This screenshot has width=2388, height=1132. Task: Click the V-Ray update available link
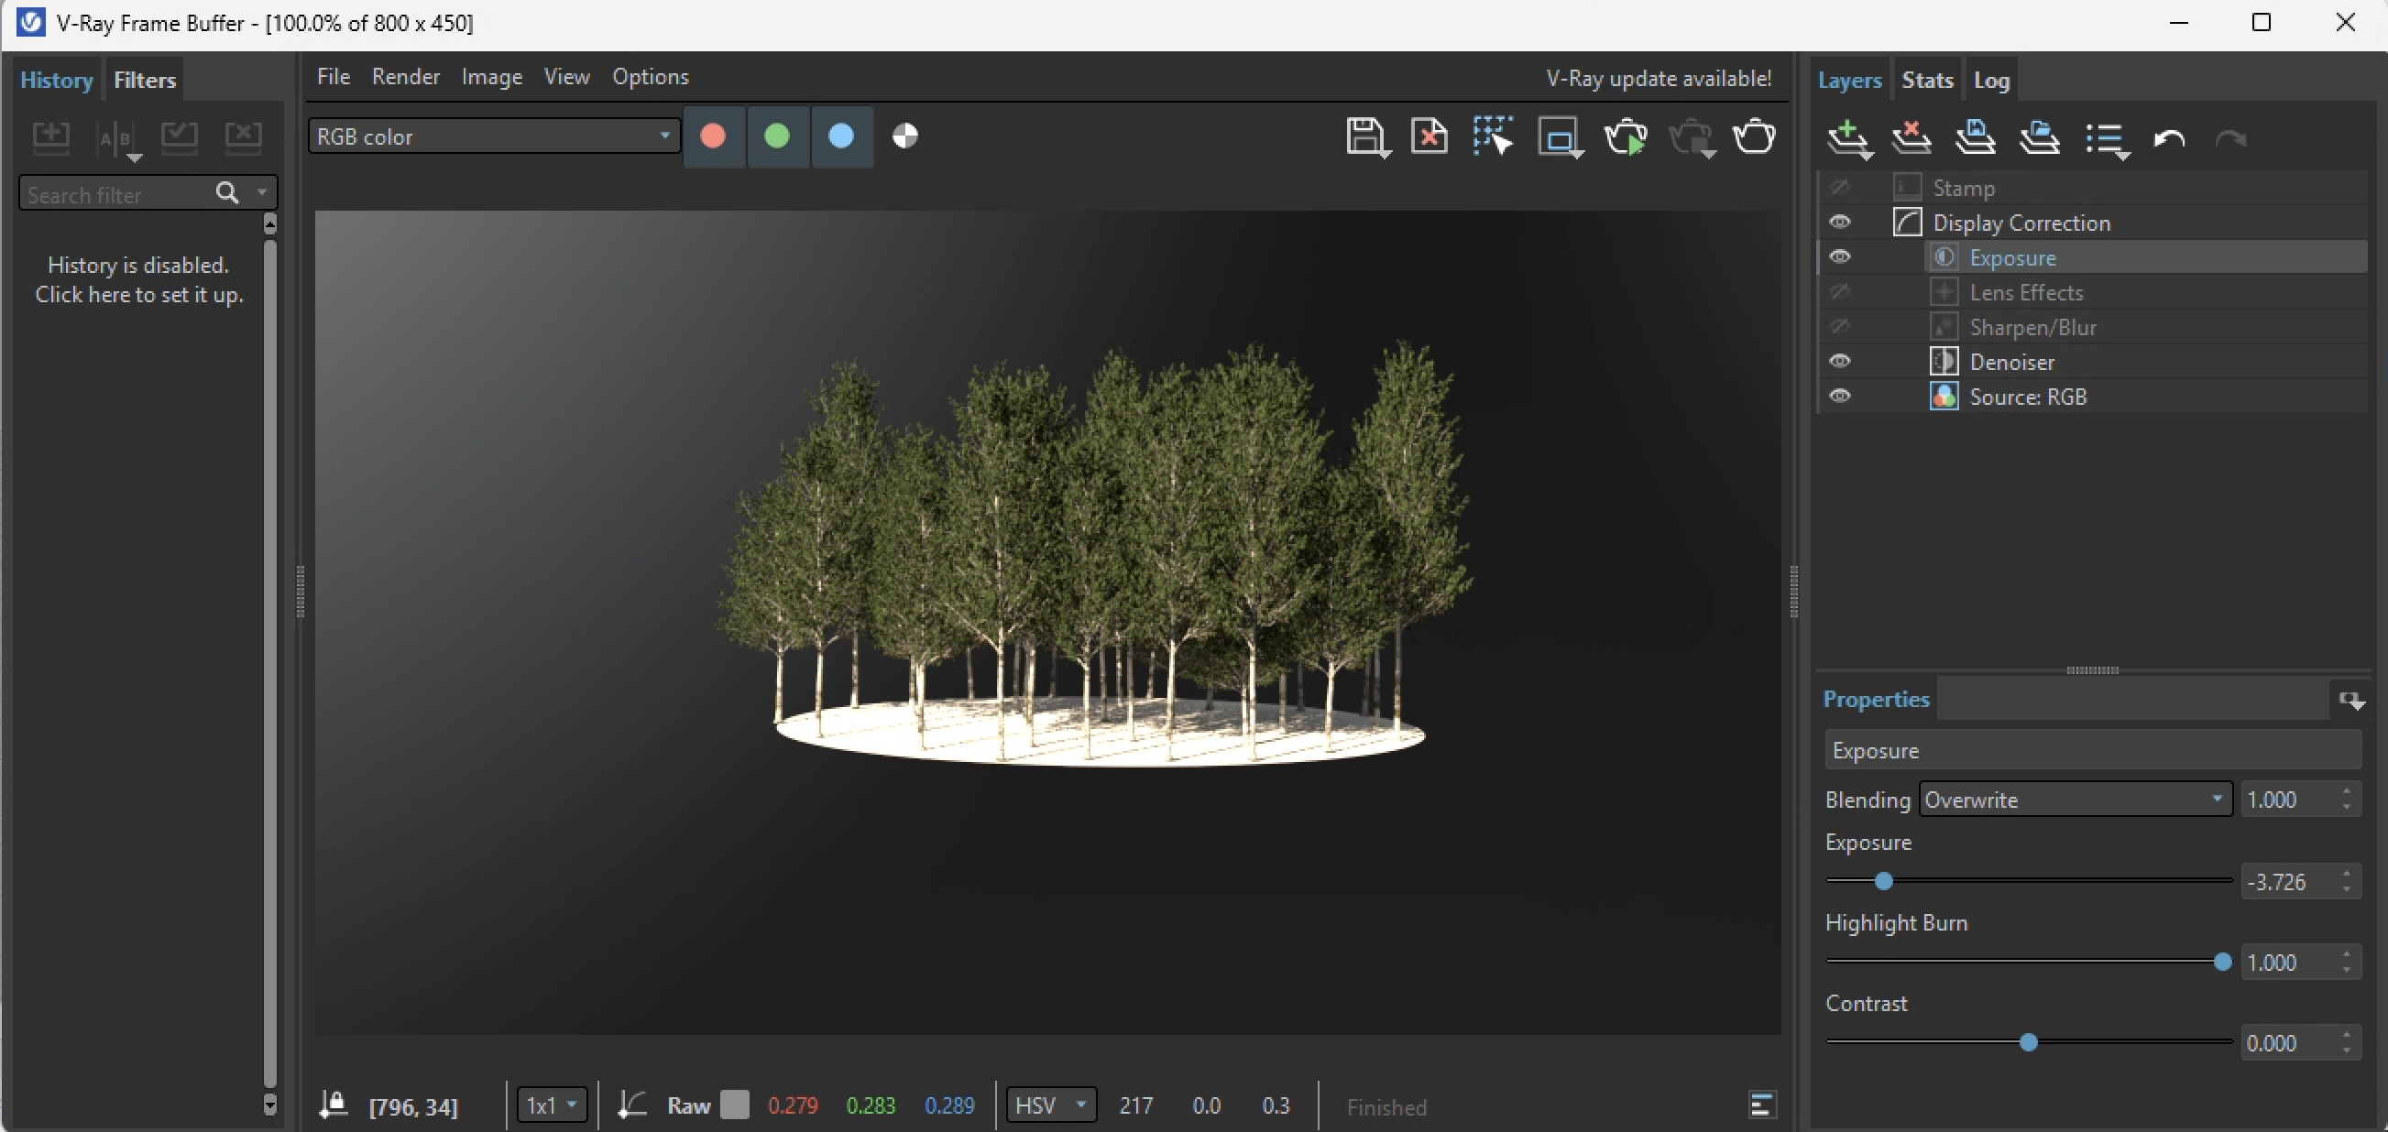pyautogui.click(x=1658, y=79)
